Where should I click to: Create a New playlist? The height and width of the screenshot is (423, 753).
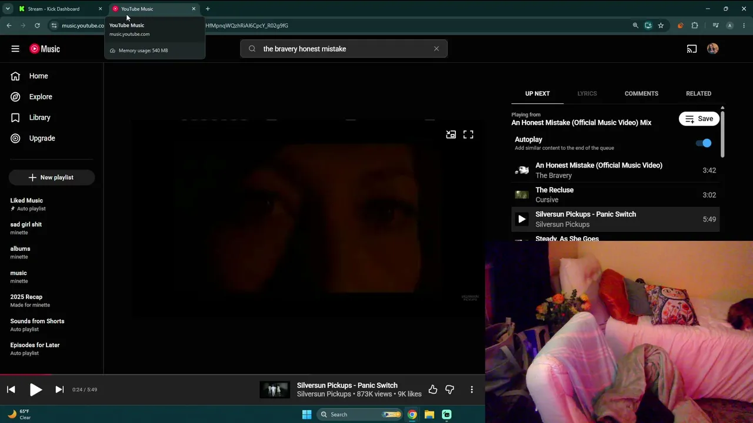click(x=51, y=177)
